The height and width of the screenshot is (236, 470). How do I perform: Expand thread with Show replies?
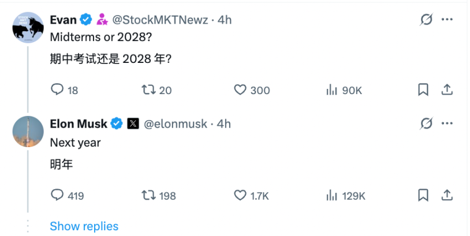pos(84,226)
